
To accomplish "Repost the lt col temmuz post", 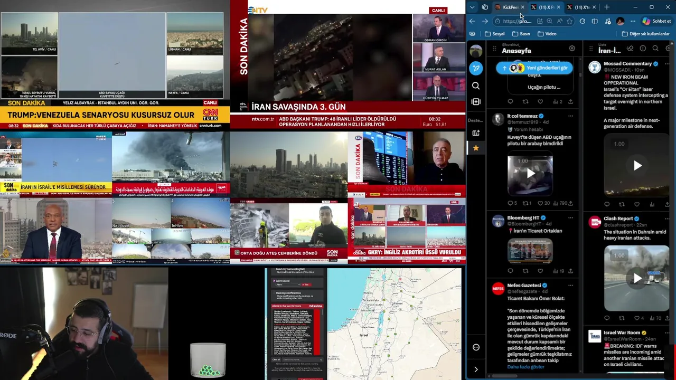I will coord(525,203).
